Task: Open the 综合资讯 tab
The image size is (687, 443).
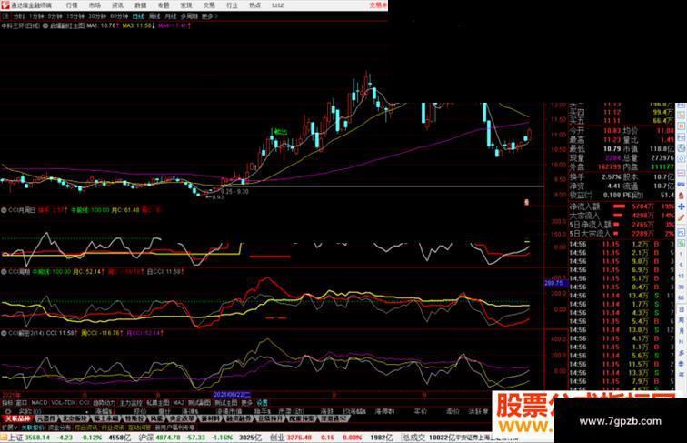Action: coord(85,427)
